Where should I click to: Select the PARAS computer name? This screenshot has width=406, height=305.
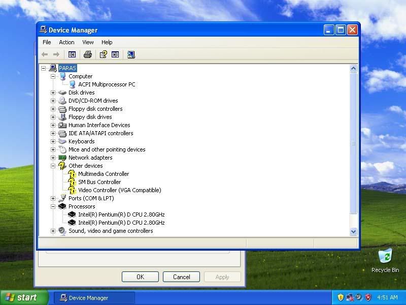point(67,68)
